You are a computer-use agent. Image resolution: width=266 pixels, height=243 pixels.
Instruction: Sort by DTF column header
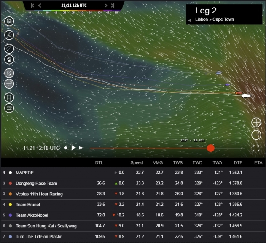[238, 163]
